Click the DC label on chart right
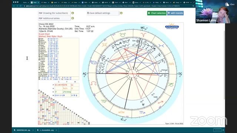 (180, 74)
